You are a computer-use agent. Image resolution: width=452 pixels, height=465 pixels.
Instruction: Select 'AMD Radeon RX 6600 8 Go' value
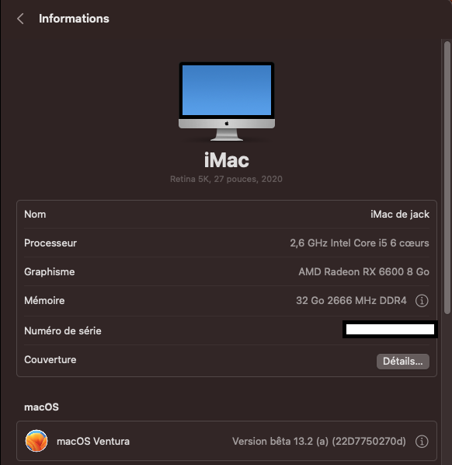363,272
